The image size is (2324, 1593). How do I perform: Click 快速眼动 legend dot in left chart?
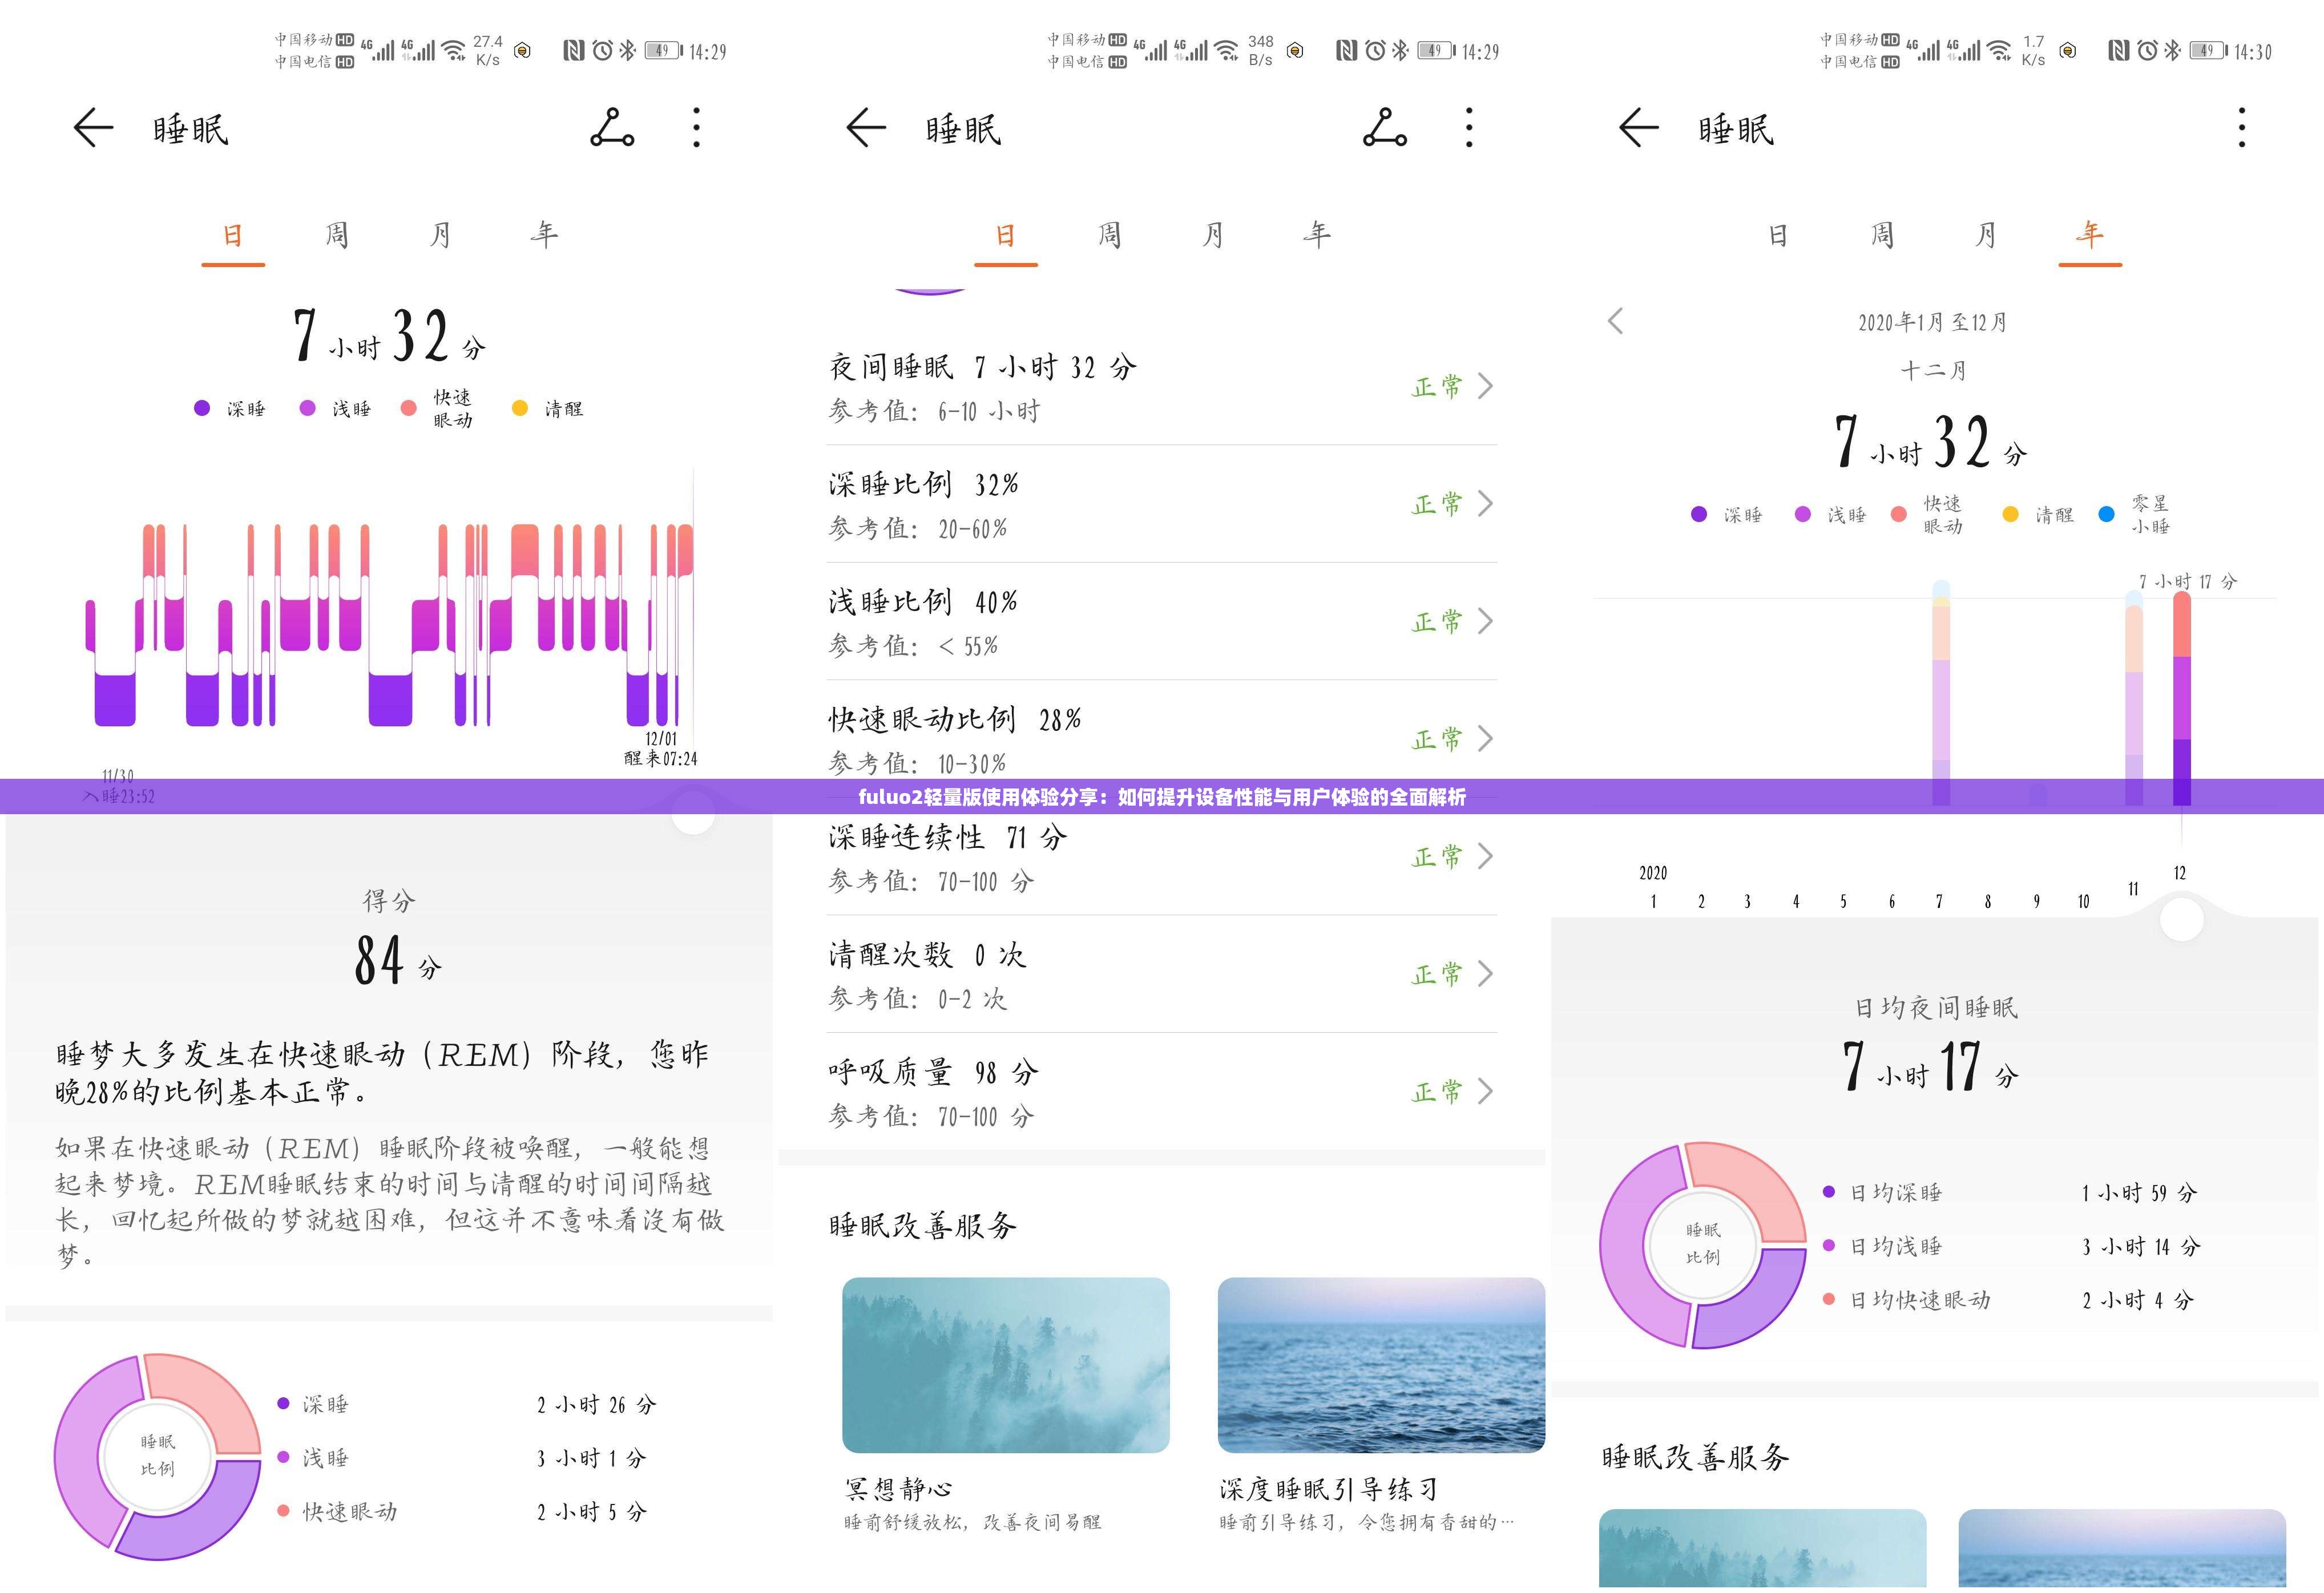pyautogui.click(x=408, y=408)
